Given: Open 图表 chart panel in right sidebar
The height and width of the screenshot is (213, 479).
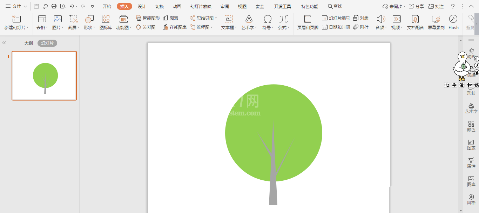Looking at the screenshot, I should [x=471, y=145].
